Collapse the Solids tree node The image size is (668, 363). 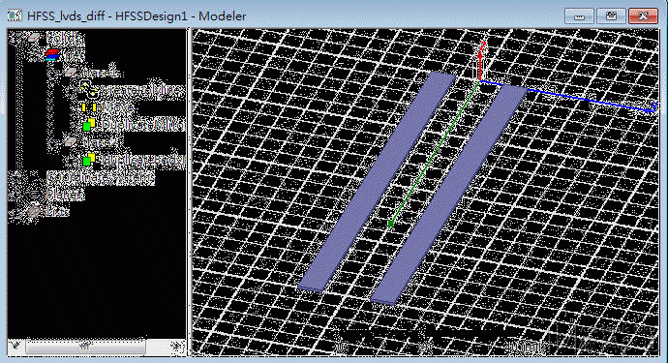[15, 38]
